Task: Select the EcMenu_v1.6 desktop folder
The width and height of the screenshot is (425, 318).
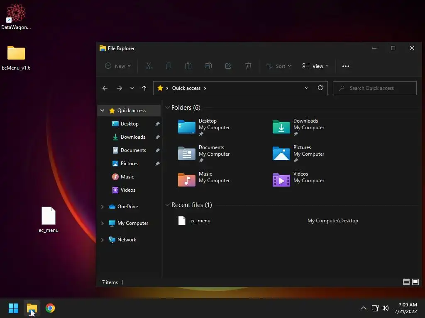Action: 16,58
